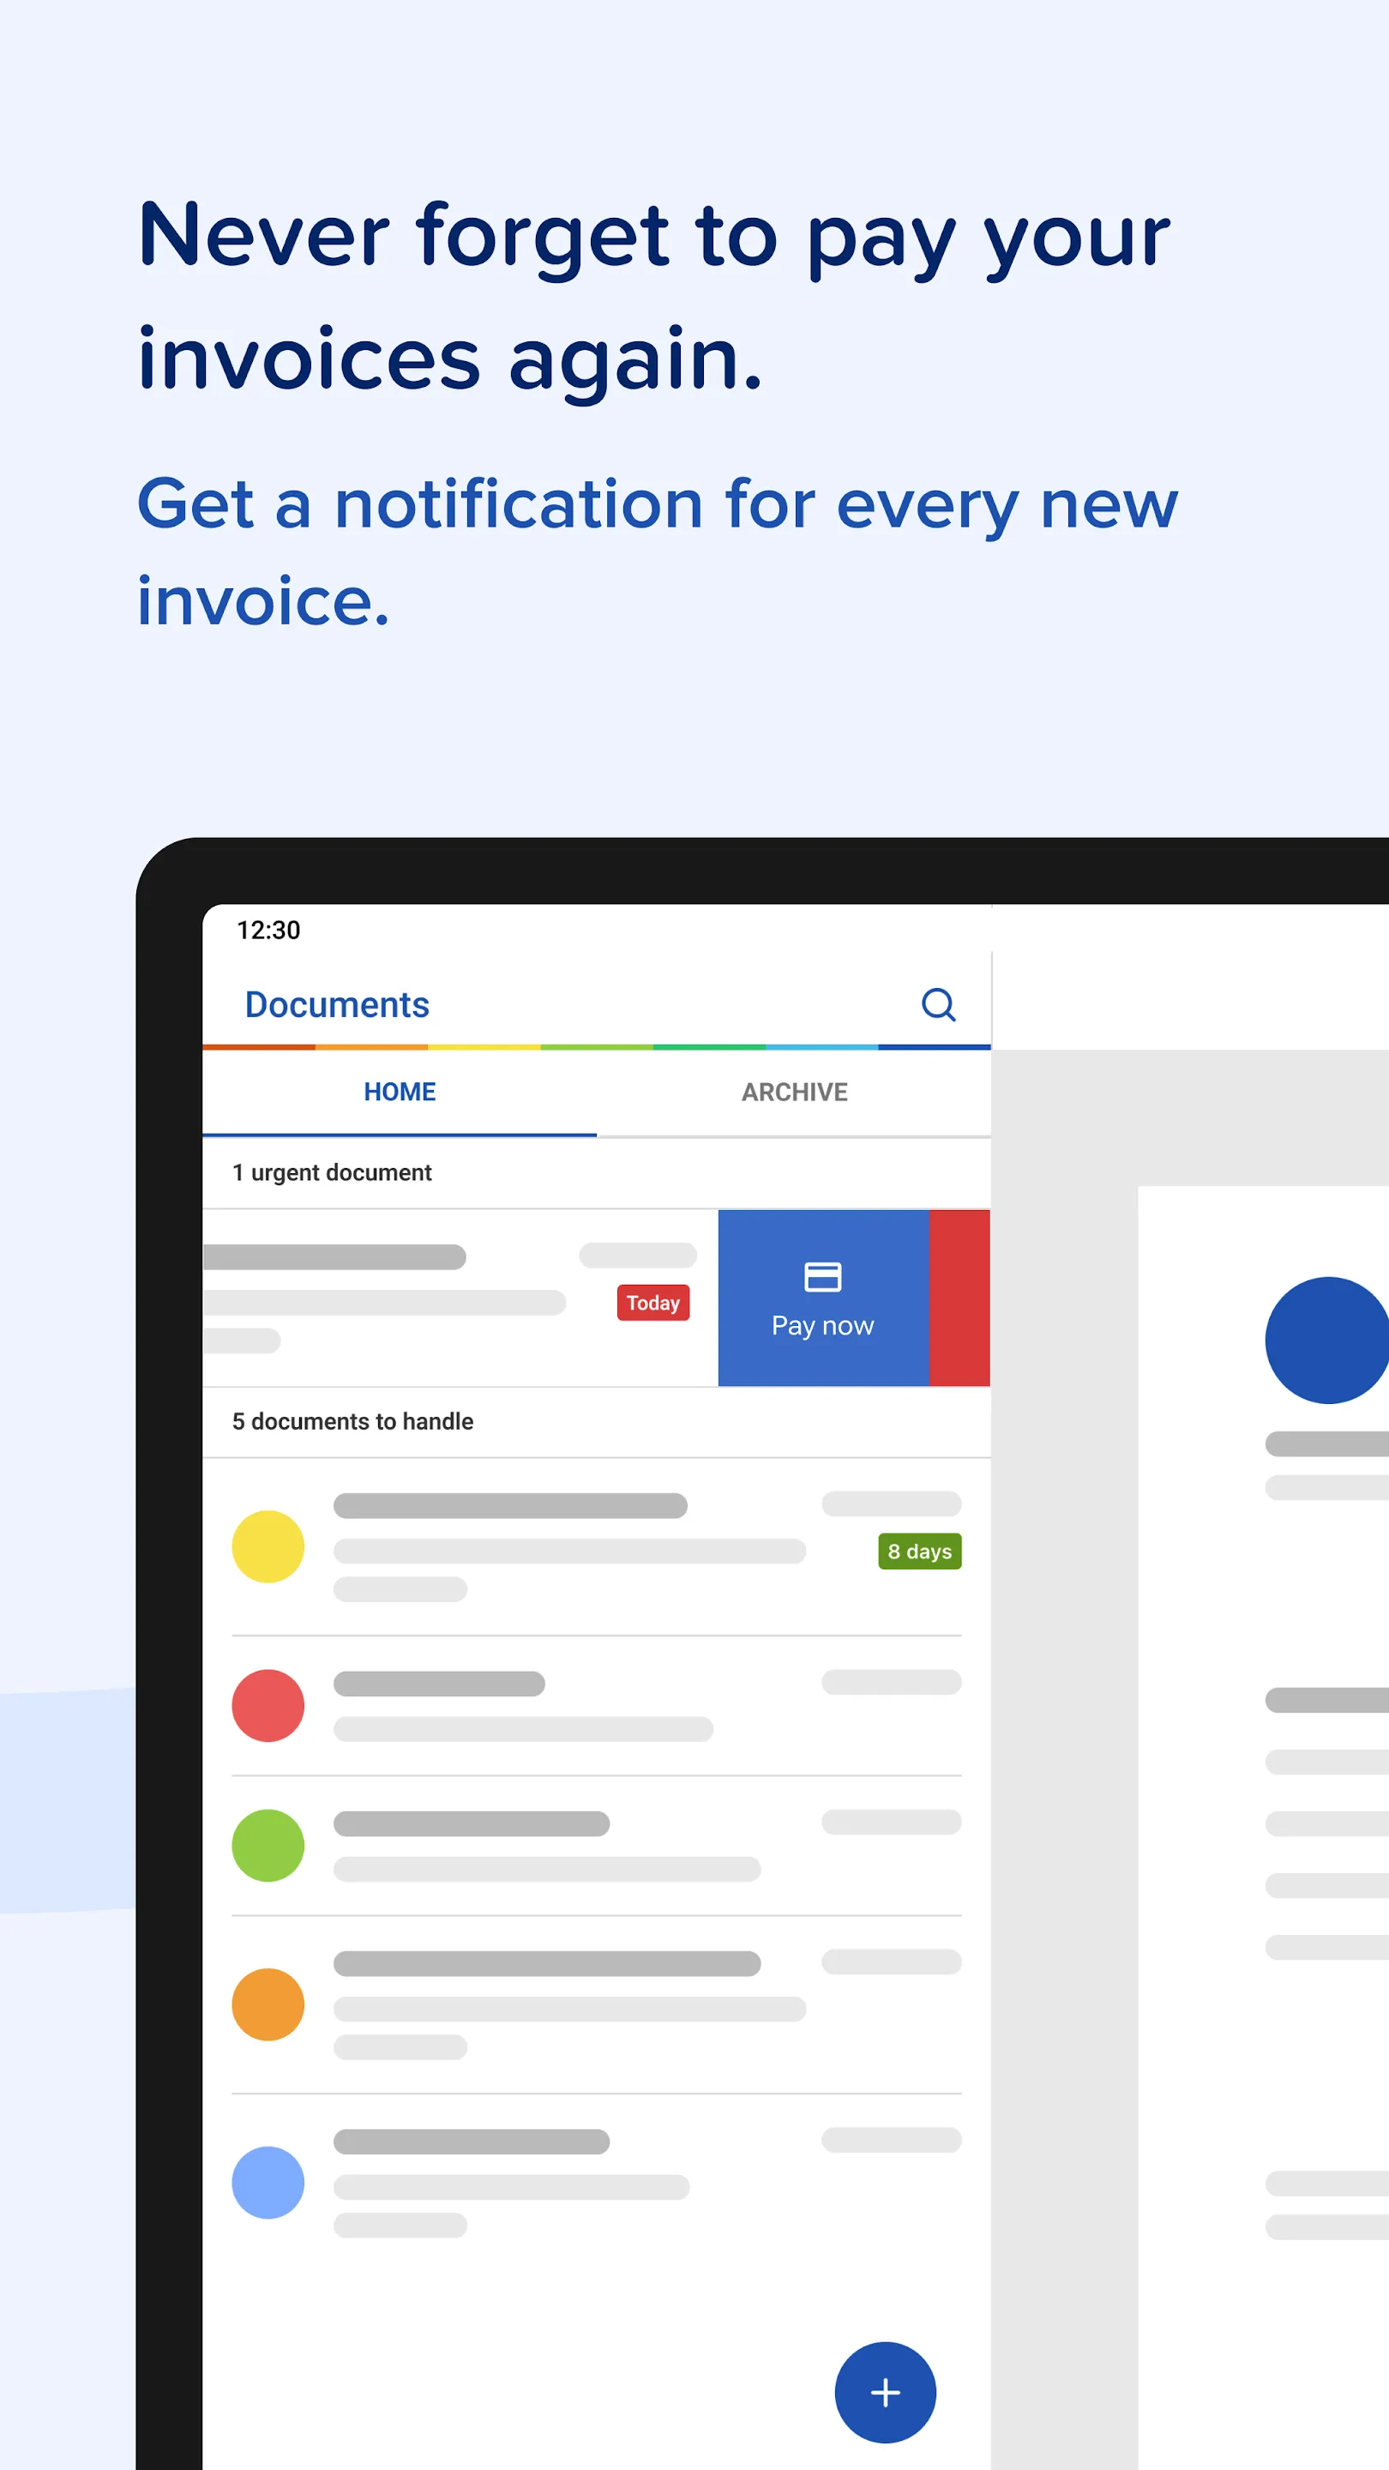Switch to the HOME tab
Viewport: 1389px width, 2470px height.
[x=400, y=1092]
